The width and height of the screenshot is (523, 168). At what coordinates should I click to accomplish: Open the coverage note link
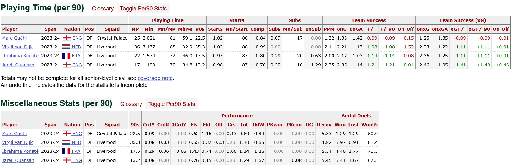coord(155,78)
